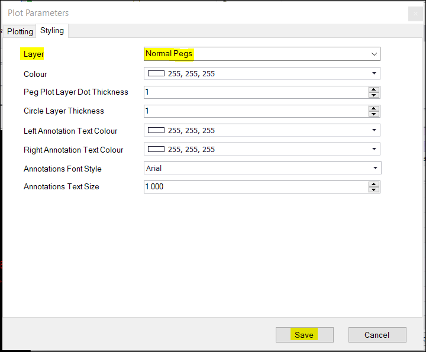Viewport: 426px width, 352px height.
Task: Expand the Colour dropdown arrow
Action: coord(374,73)
